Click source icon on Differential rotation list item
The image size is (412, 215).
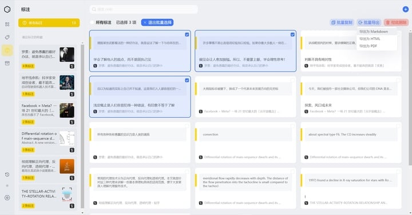point(72,150)
